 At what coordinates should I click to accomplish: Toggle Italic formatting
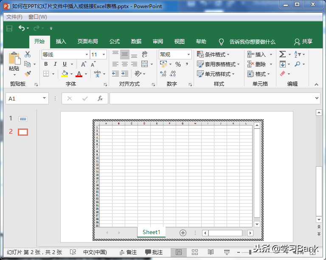(x=55, y=64)
